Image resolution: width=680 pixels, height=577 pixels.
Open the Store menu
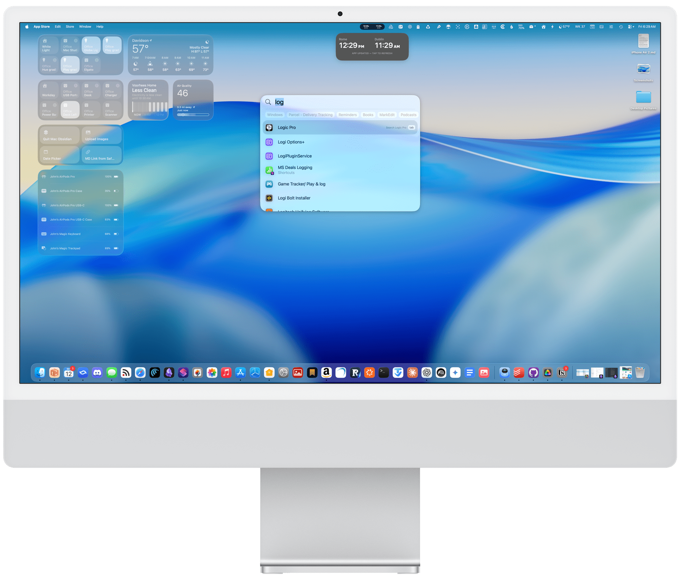click(x=70, y=27)
